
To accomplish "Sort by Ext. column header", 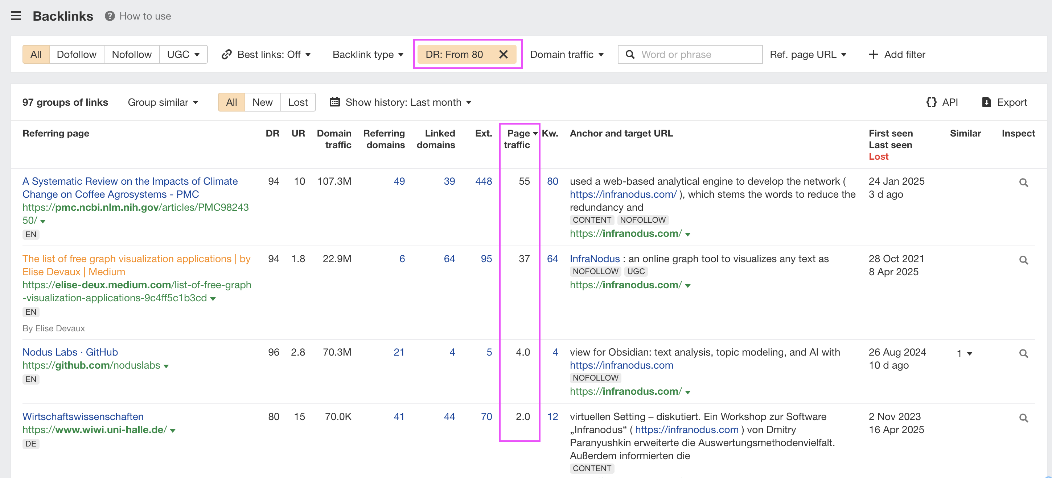I will click(484, 133).
